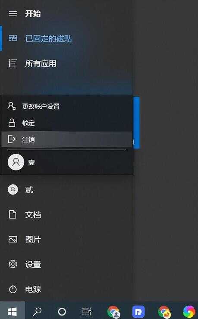
Task: Launch Cortana circle icon on taskbar
Action: click(62, 312)
